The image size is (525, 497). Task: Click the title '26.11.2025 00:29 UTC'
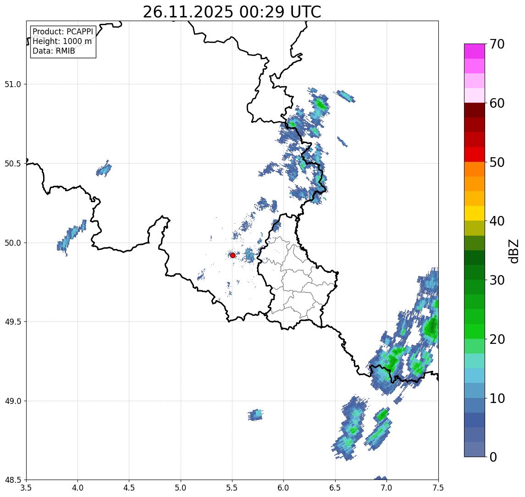coord(232,12)
